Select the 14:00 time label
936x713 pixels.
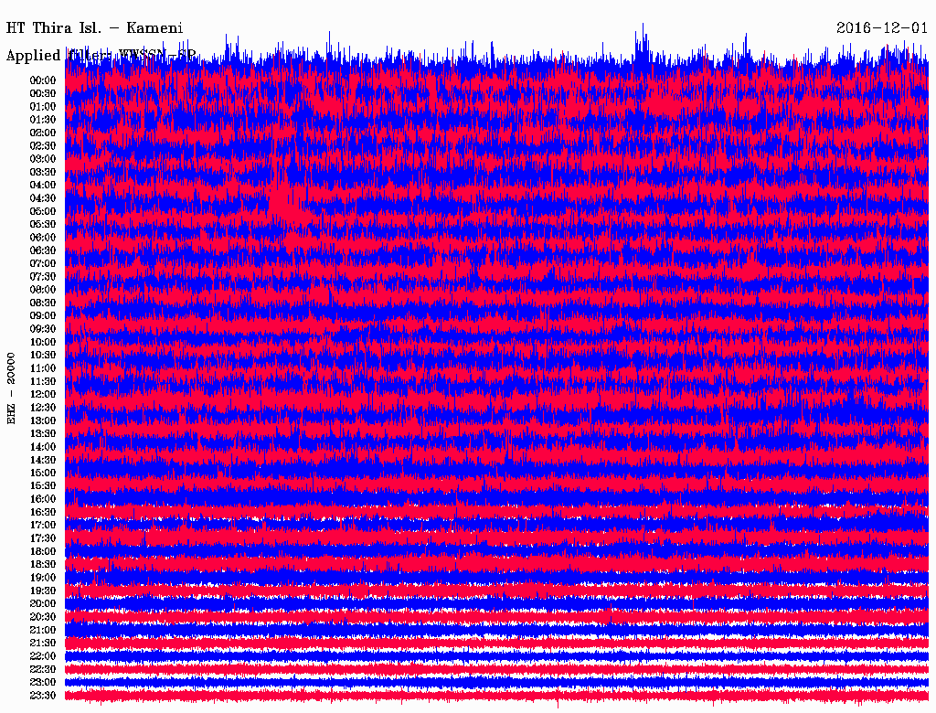tap(43, 447)
